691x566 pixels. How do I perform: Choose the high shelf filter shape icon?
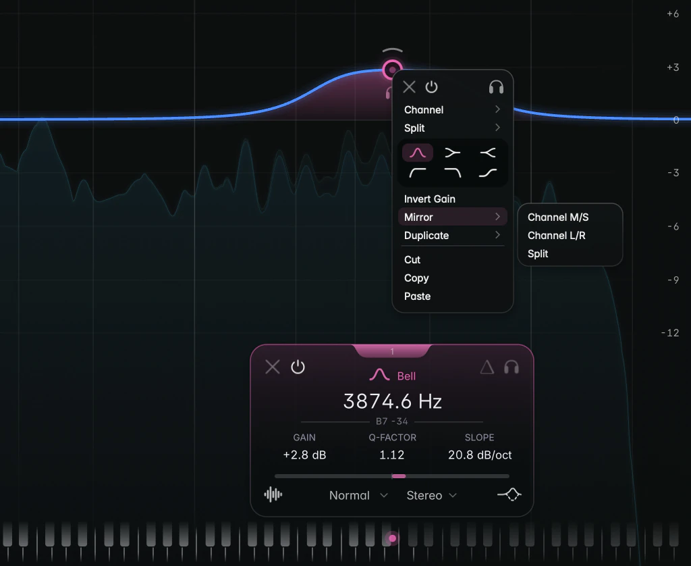click(488, 153)
